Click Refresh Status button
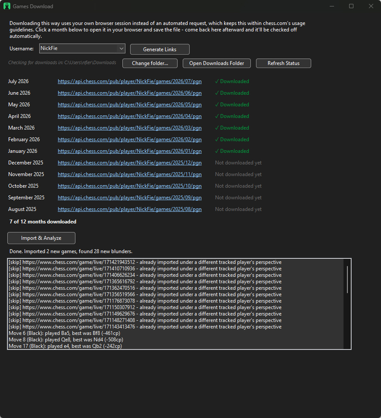The image size is (381, 418). coord(283,63)
